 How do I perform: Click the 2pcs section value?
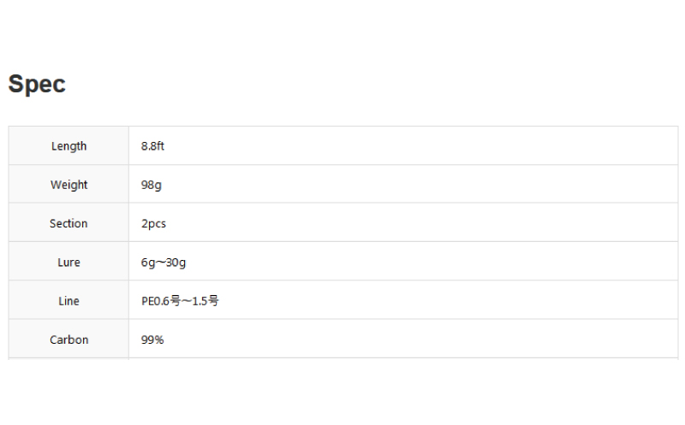153,223
